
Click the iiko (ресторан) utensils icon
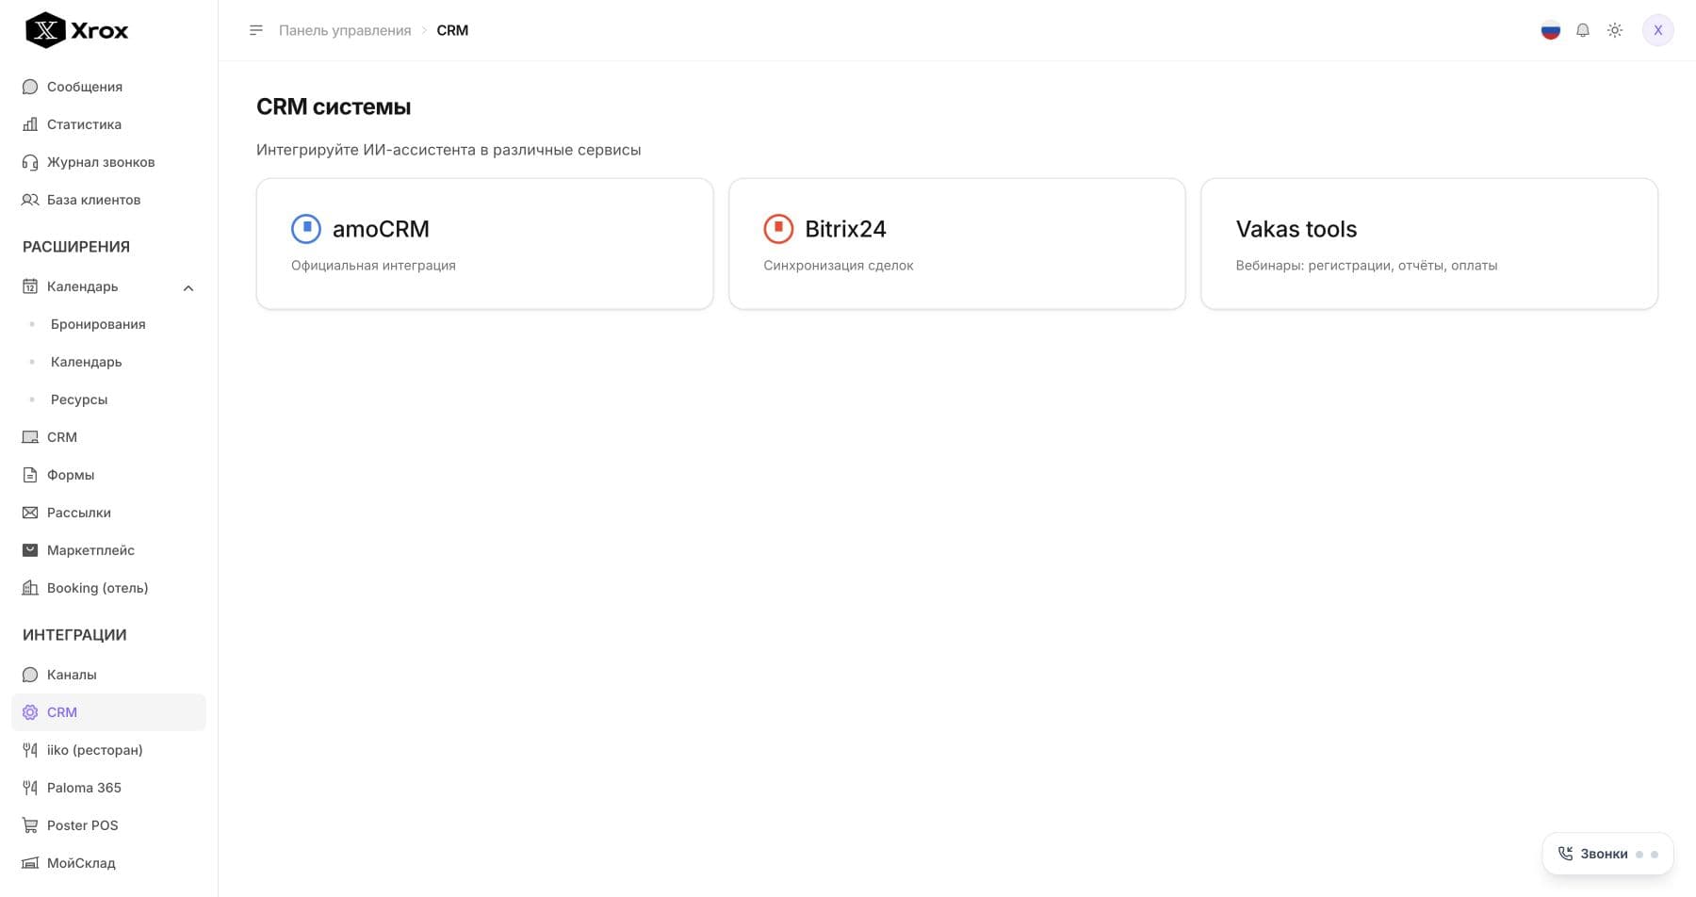point(30,750)
